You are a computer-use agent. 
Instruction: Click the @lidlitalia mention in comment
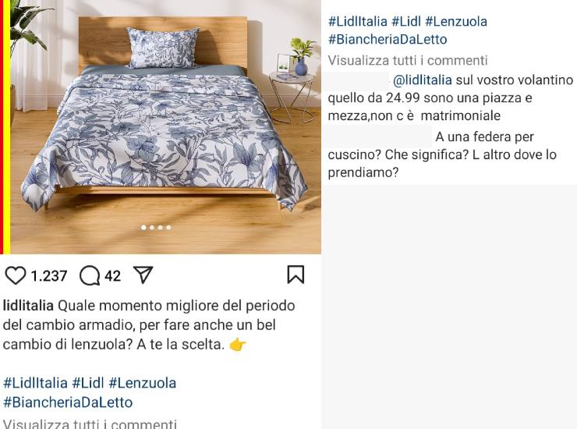(423, 80)
